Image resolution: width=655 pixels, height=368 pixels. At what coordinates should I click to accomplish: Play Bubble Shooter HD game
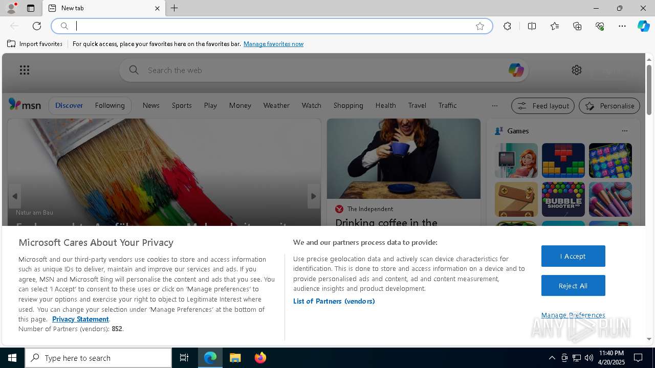pos(563,199)
